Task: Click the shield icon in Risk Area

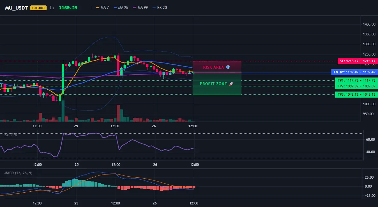Action: pyautogui.click(x=228, y=67)
